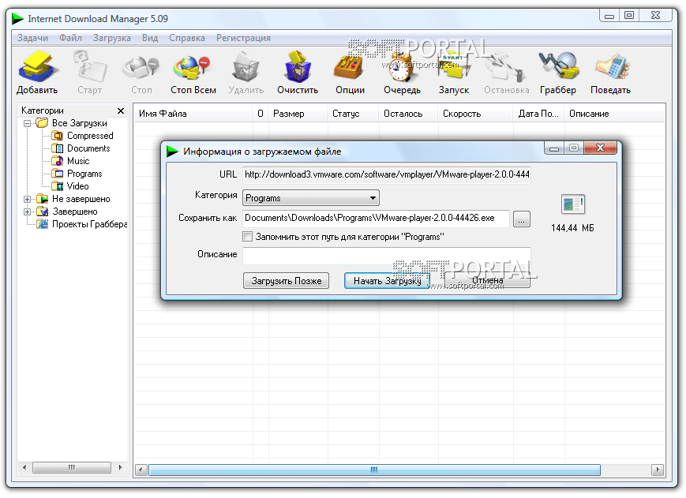Launch the Граббер site grabber icon
Screen dimensions: 686x498
point(559,66)
